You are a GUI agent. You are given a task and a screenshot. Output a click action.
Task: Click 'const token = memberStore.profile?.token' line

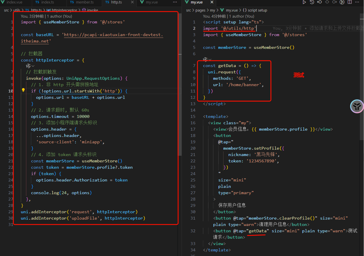[82, 167]
